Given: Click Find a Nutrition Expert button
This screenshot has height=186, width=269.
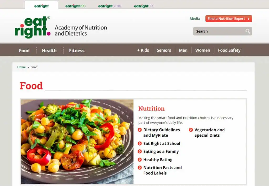Looking at the screenshot, I should pyautogui.click(x=229, y=19).
